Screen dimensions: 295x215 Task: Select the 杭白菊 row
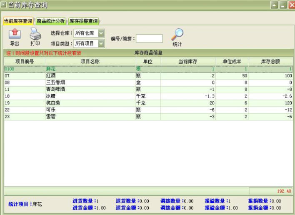(x=148, y=103)
